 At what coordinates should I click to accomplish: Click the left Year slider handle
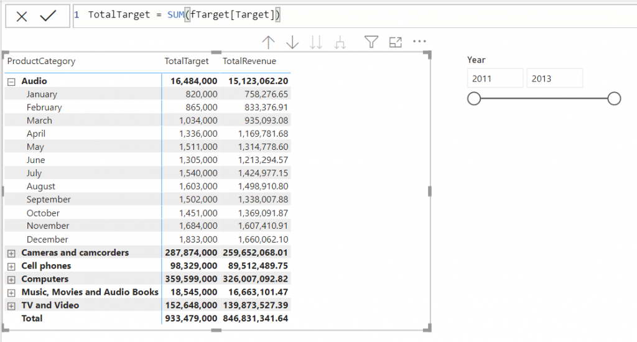473,98
